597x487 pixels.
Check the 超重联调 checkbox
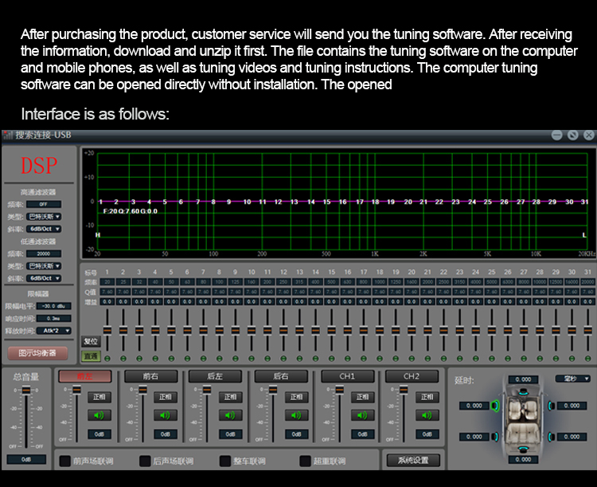pyautogui.click(x=306, y=461)
